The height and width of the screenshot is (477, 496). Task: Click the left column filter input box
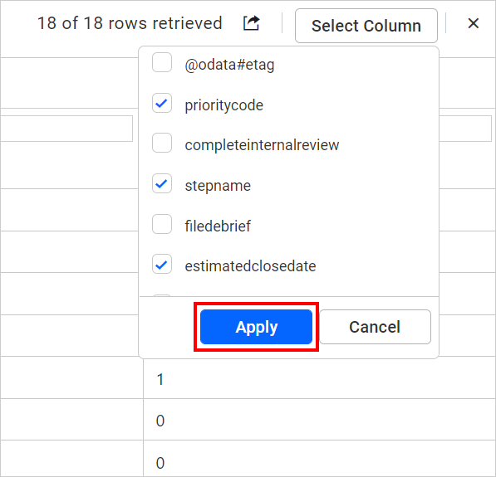pos(66,129)
